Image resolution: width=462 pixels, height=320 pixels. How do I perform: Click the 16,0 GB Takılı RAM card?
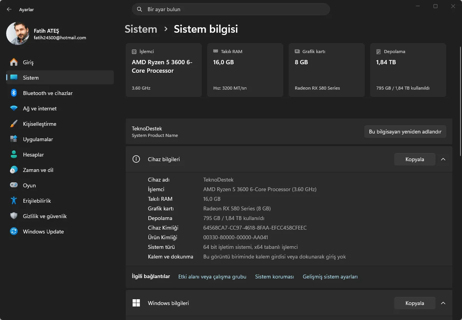[x=245, y=70]
